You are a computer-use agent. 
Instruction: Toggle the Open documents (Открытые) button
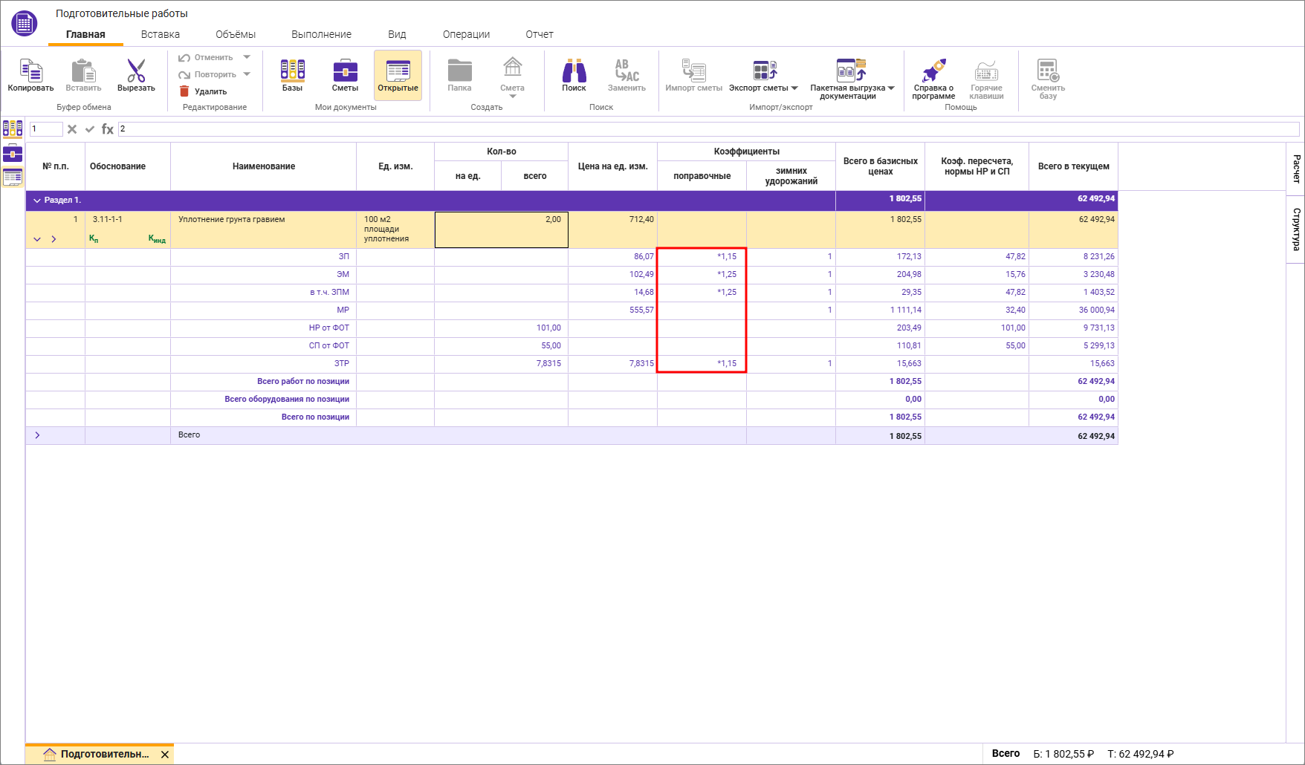pos(398,75)
